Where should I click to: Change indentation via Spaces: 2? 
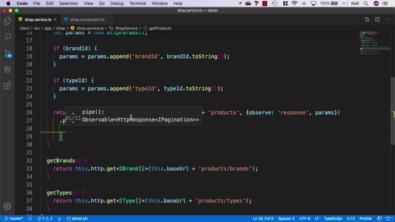[286, 218]
